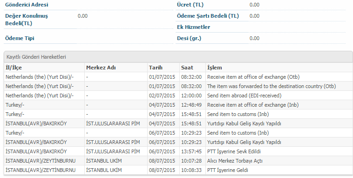
Task: Select the Desi (gr.) value 0.00
Action: pyautogui.click(x=254, y=38)
